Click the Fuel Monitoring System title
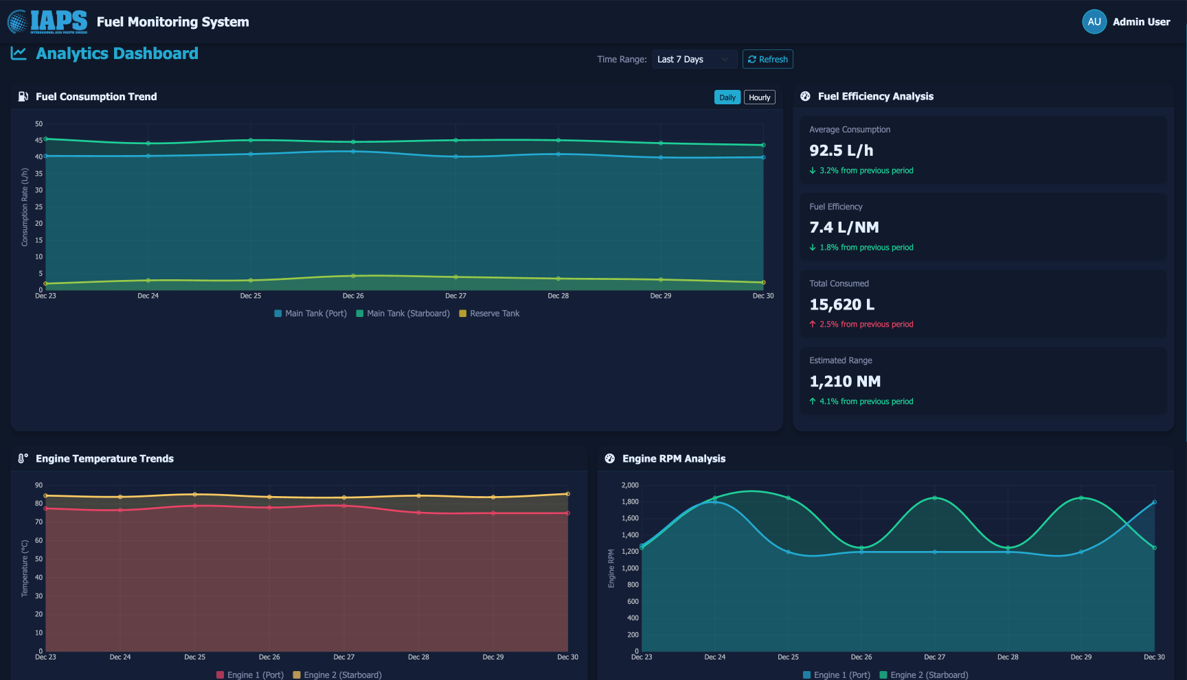The height and width of the screenshot is (680, 1187). click(x=172, y=22)
